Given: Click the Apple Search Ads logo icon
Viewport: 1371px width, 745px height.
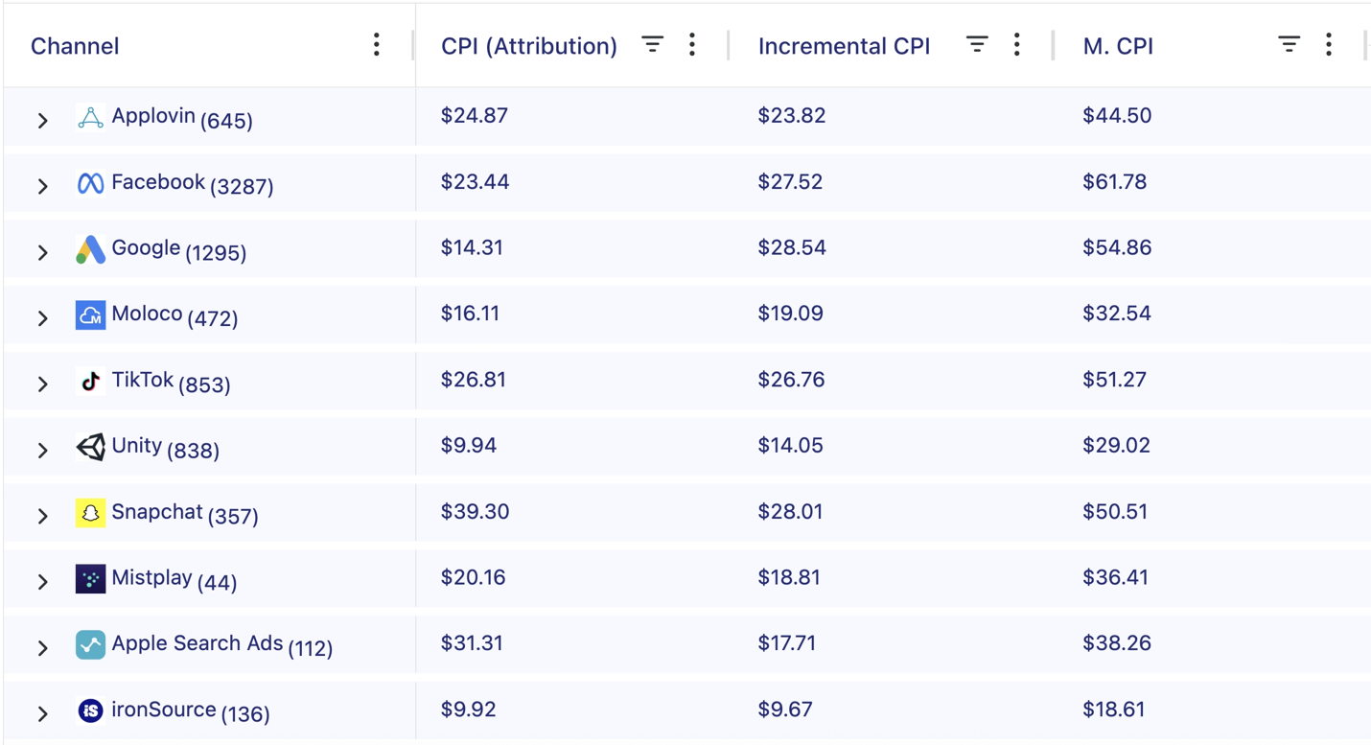Looking at the screenshot, I should [x=90, y=644].
